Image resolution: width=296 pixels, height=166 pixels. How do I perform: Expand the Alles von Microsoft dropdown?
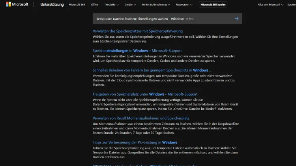[270, 4]
